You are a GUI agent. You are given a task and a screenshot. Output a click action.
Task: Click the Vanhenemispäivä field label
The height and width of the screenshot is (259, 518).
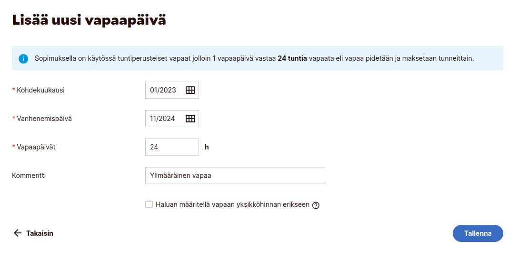(44, 119)
